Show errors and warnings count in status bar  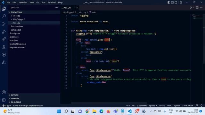point(6,106)
